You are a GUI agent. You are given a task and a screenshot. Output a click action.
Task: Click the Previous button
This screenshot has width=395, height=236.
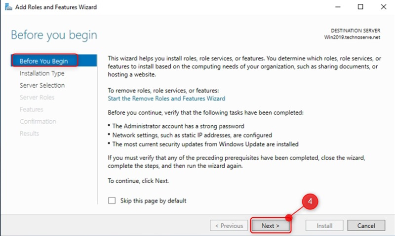[228, 226]
